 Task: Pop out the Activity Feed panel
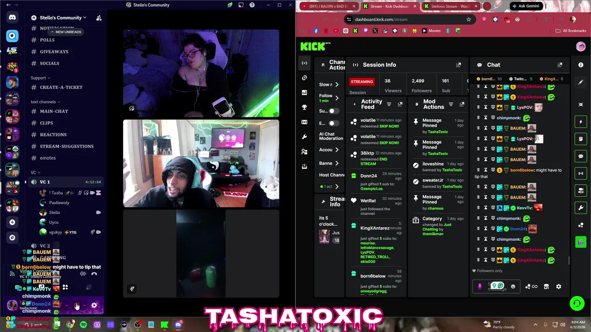(x=400, y=104)
